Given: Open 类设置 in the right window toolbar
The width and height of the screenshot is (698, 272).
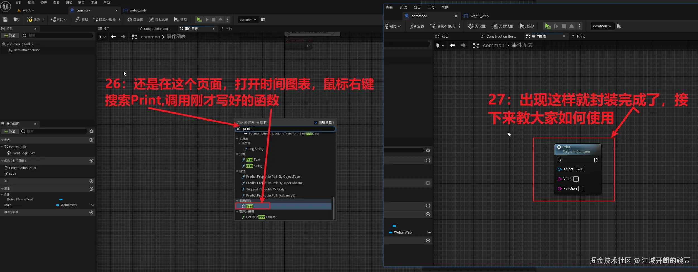Looking at the screenshot, I should point(477,26).
